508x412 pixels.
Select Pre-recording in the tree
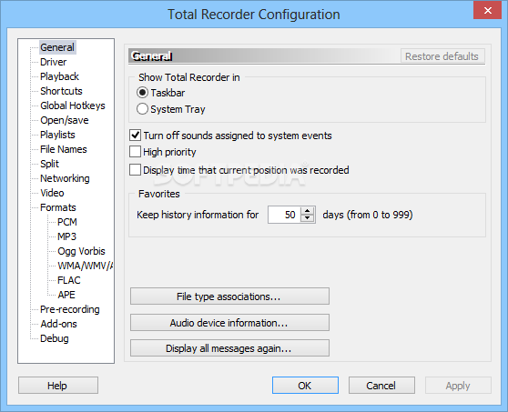coord(70,309)
